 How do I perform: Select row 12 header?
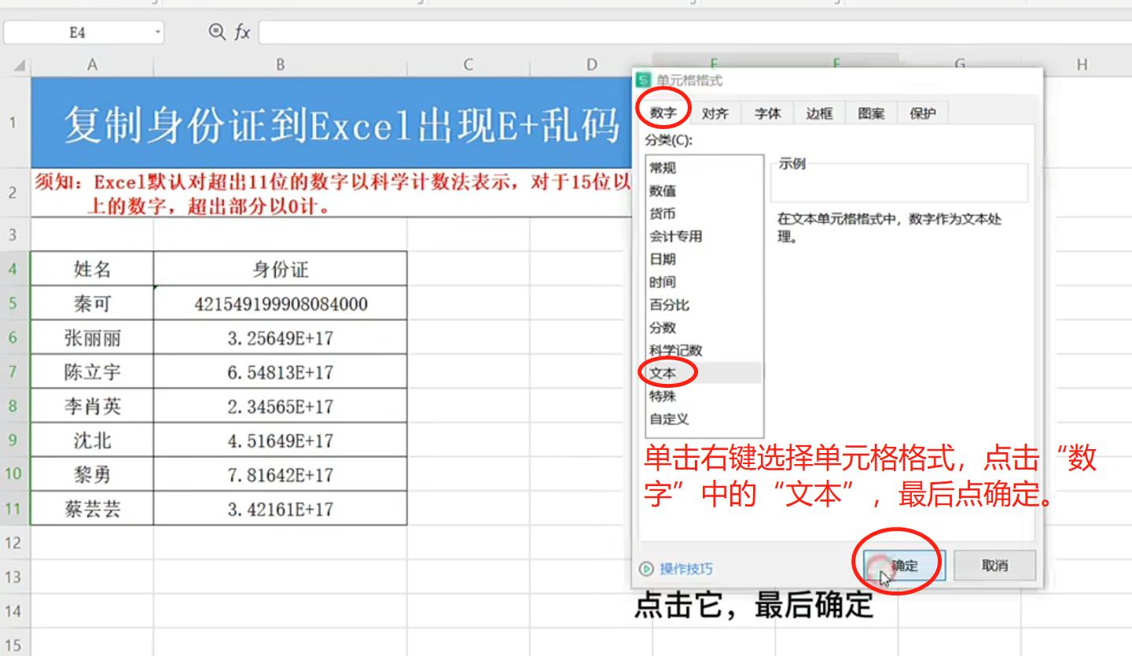click(x=15, y=543)
